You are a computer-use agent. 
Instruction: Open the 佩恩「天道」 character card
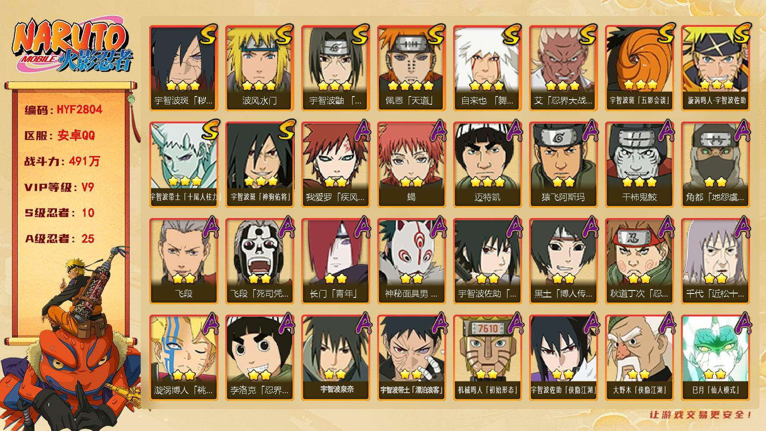(x=411, y=68)
